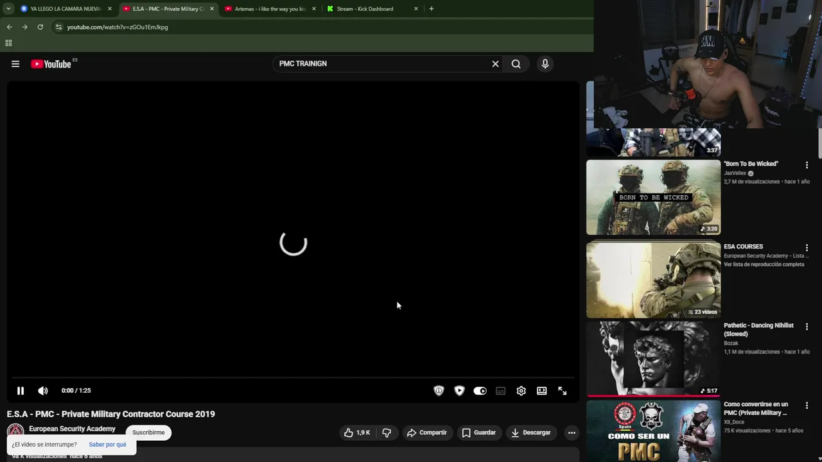Mute the video with speaker icon
This screenshot has width=822, height=462.
coord(43,390)
